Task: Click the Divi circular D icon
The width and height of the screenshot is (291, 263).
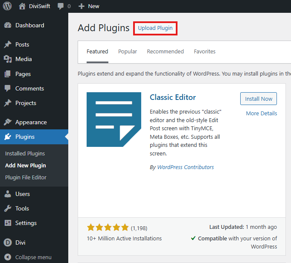Action: (8, 243)
